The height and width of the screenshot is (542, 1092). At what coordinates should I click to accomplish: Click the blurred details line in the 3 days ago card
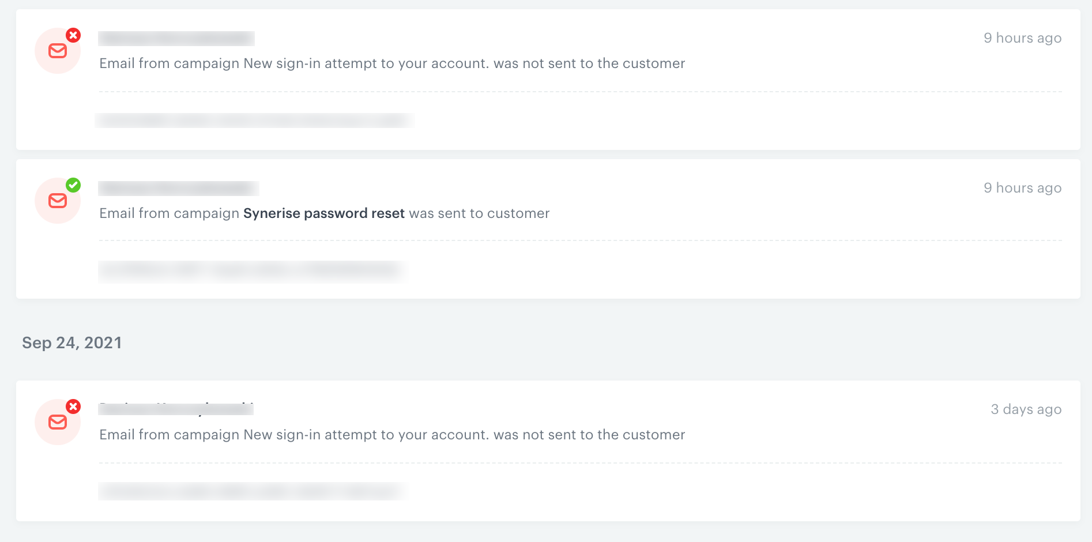pyautogui.click(x=253, y=492)
